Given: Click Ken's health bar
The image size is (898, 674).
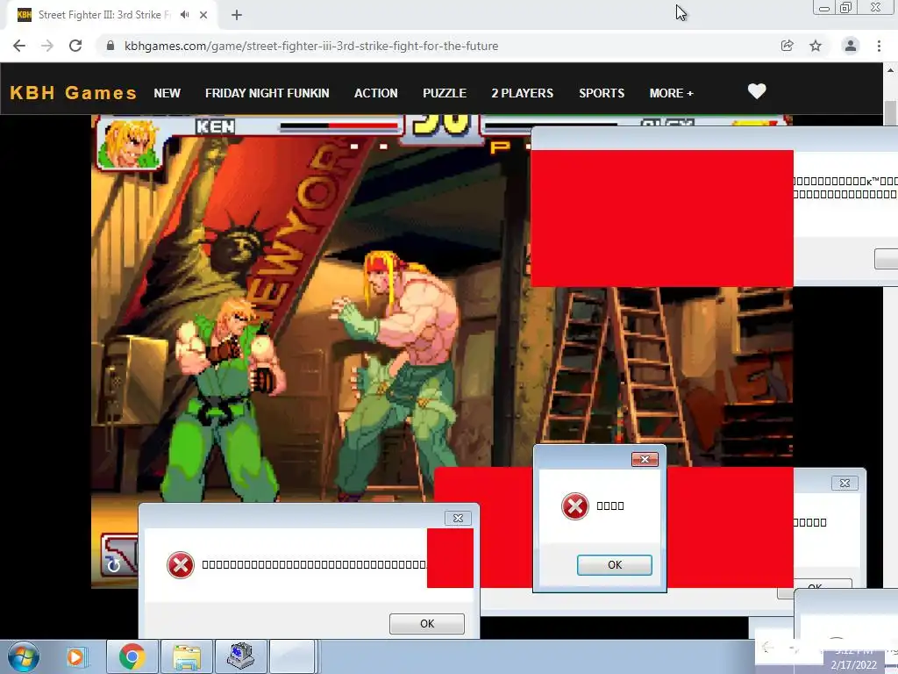Looking at the screenshot, I should [339, 126].
